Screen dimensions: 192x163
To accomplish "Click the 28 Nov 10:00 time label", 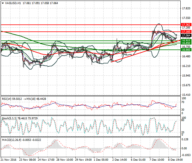I will pos(65,160).
